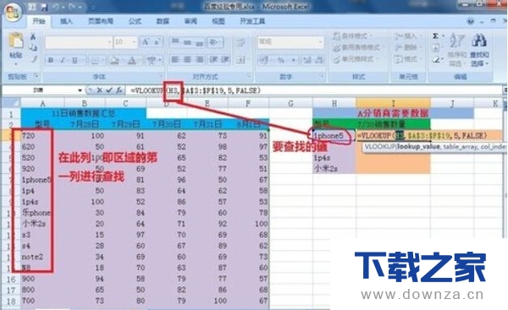This screenshot has height=310, width=508.
Task: Open conditional formatting (条件格式) menu
Action: 353,35
